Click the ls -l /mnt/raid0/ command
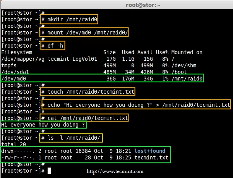 [72, 138]
